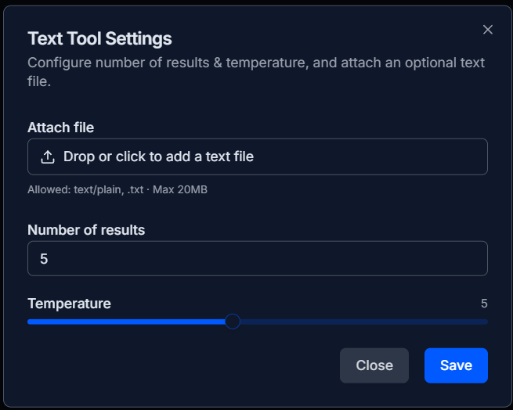Click the blue filled part of Temperature track
513x410 pixels.
tap(125, 322)
